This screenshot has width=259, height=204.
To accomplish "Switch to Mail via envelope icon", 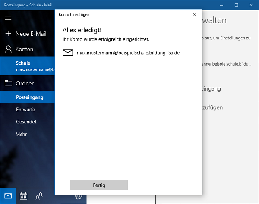I will coord(8,196).
